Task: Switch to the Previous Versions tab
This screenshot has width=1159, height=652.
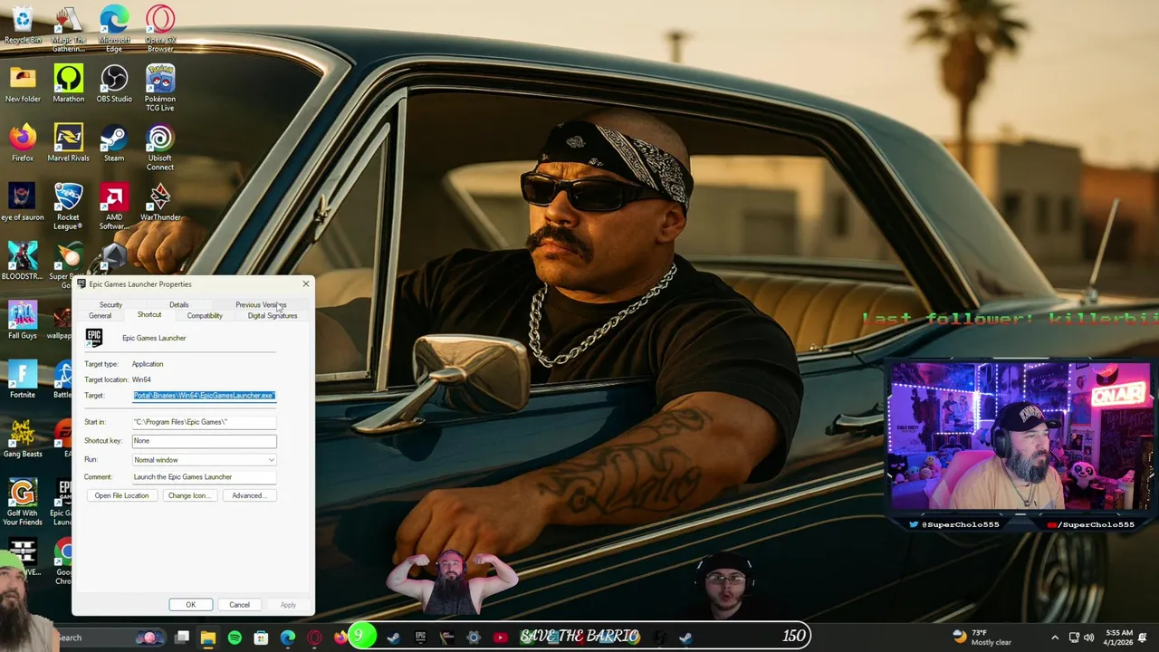Action: 261,305
